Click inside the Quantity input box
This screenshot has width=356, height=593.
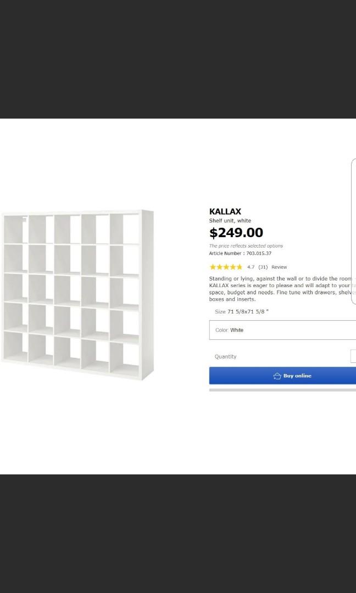(x=353, y=356)
